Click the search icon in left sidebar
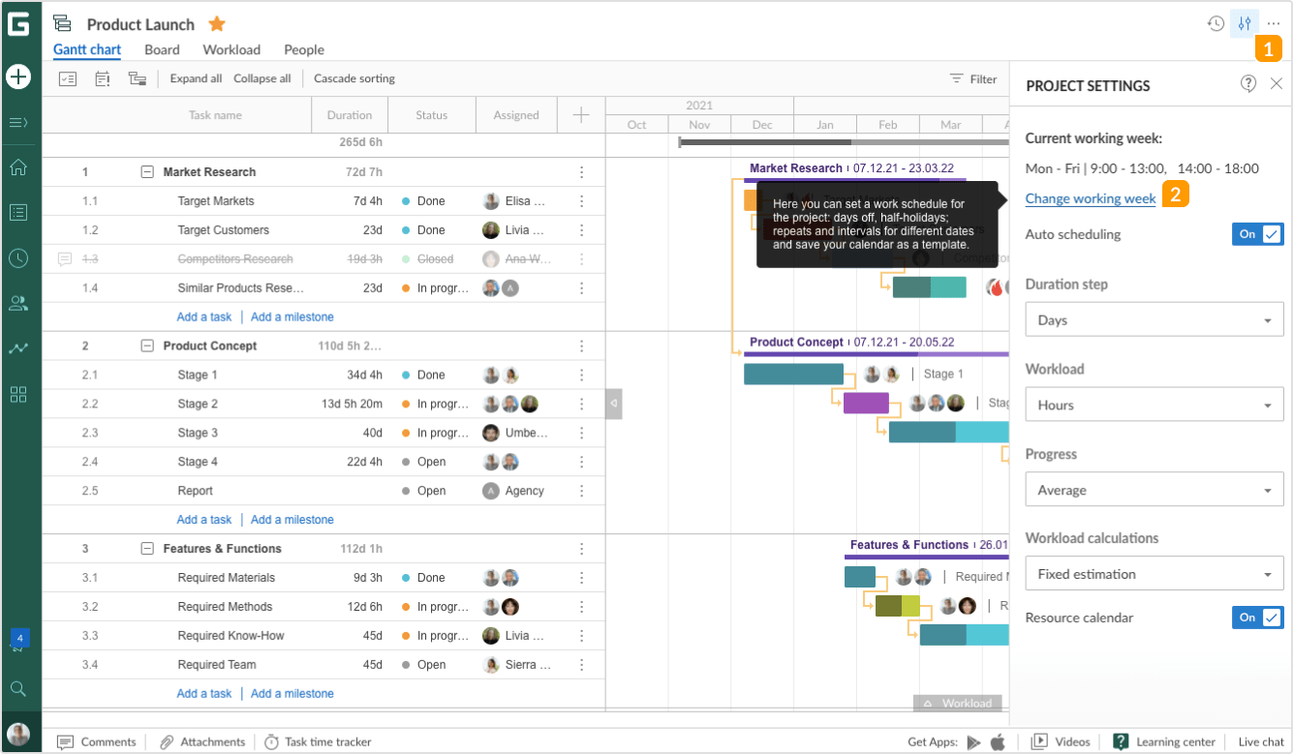1293x754 pixels. 19,689
